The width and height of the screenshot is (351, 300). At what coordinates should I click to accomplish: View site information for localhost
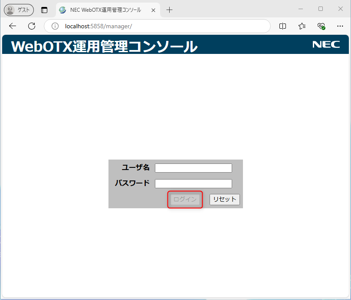click(x=55, y=26)
